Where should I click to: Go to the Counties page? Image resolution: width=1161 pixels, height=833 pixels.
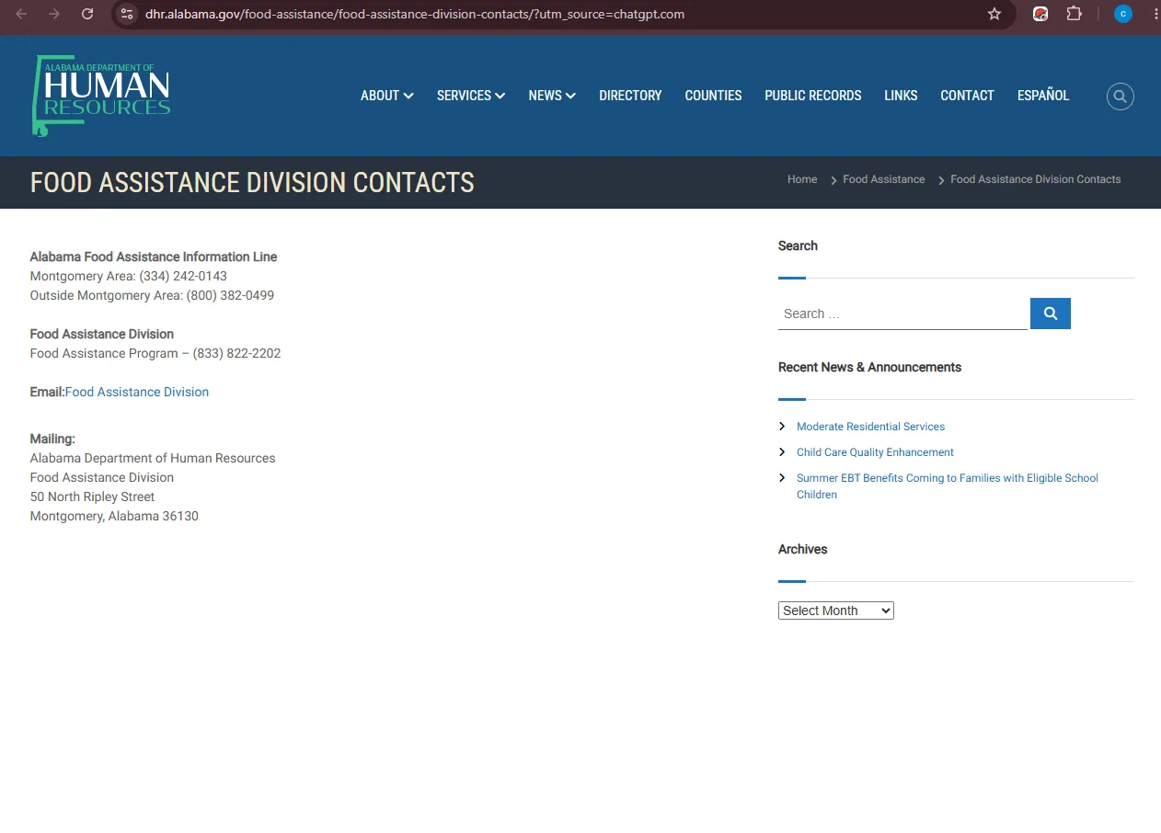click(x=713, y=96)
